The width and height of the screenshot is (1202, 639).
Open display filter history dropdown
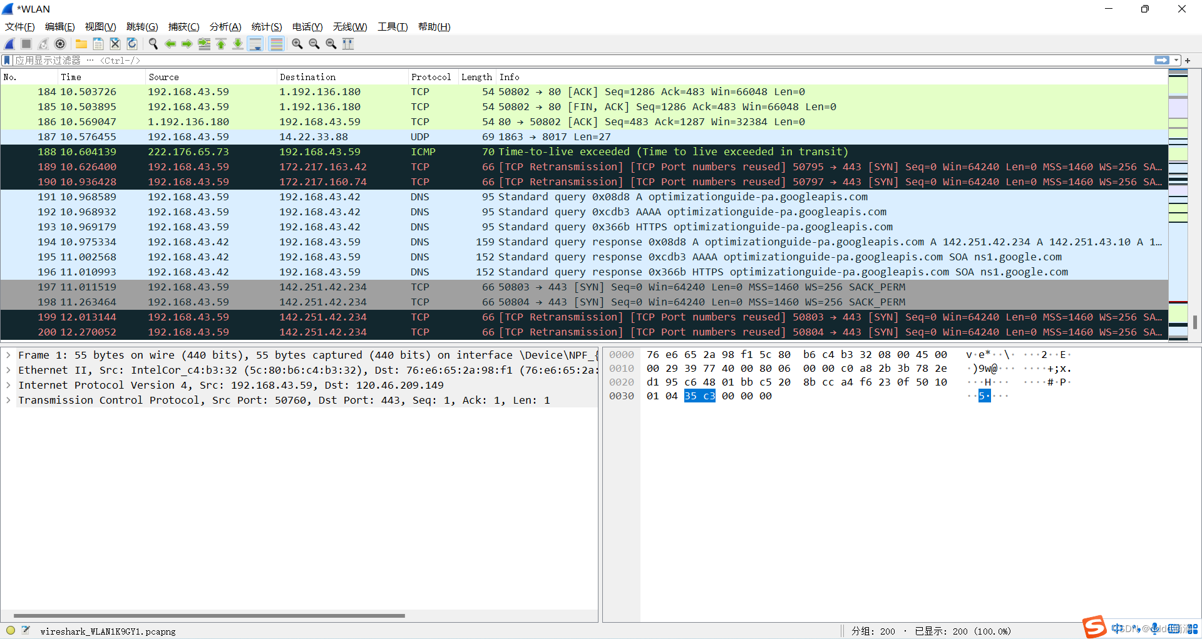[x=1176, y=60]
